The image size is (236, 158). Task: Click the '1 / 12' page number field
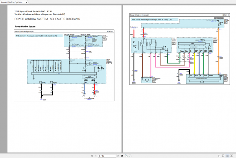click(106, 156)
